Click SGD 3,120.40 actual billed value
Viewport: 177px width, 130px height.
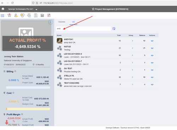coord(42,77)
